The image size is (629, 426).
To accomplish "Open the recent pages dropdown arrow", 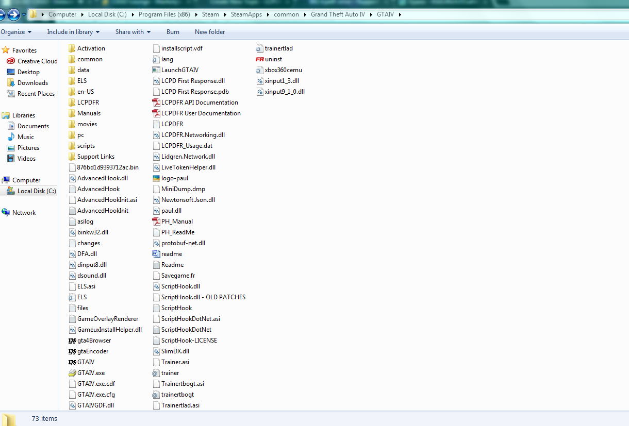I will point(24,15).
